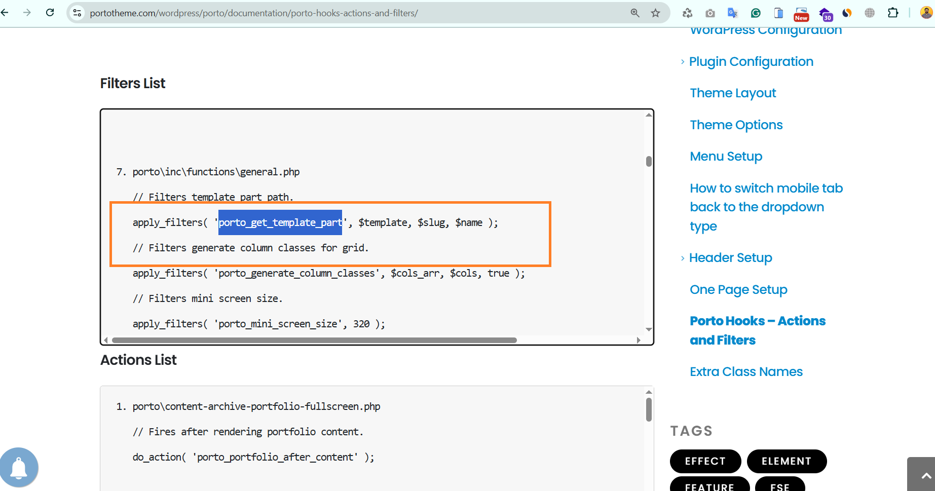Bookmark this page with the star icon
Viewport: 935px width, 491px height.
coord(656,13)
